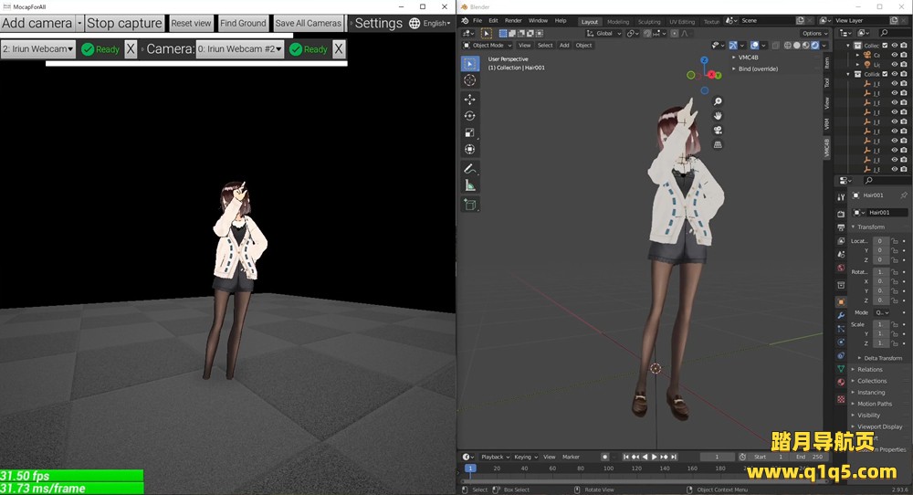This screenshot has height=495, width=913.
Task: Open the 0: Iriun Webcam #2 dropdown
Action: (239, 49)
